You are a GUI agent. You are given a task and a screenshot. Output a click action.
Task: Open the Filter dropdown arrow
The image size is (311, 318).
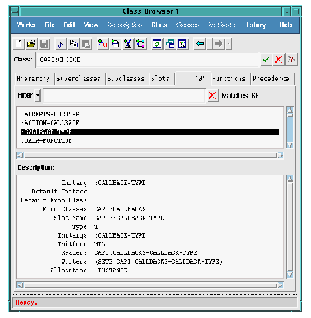[x=38, y=95]
